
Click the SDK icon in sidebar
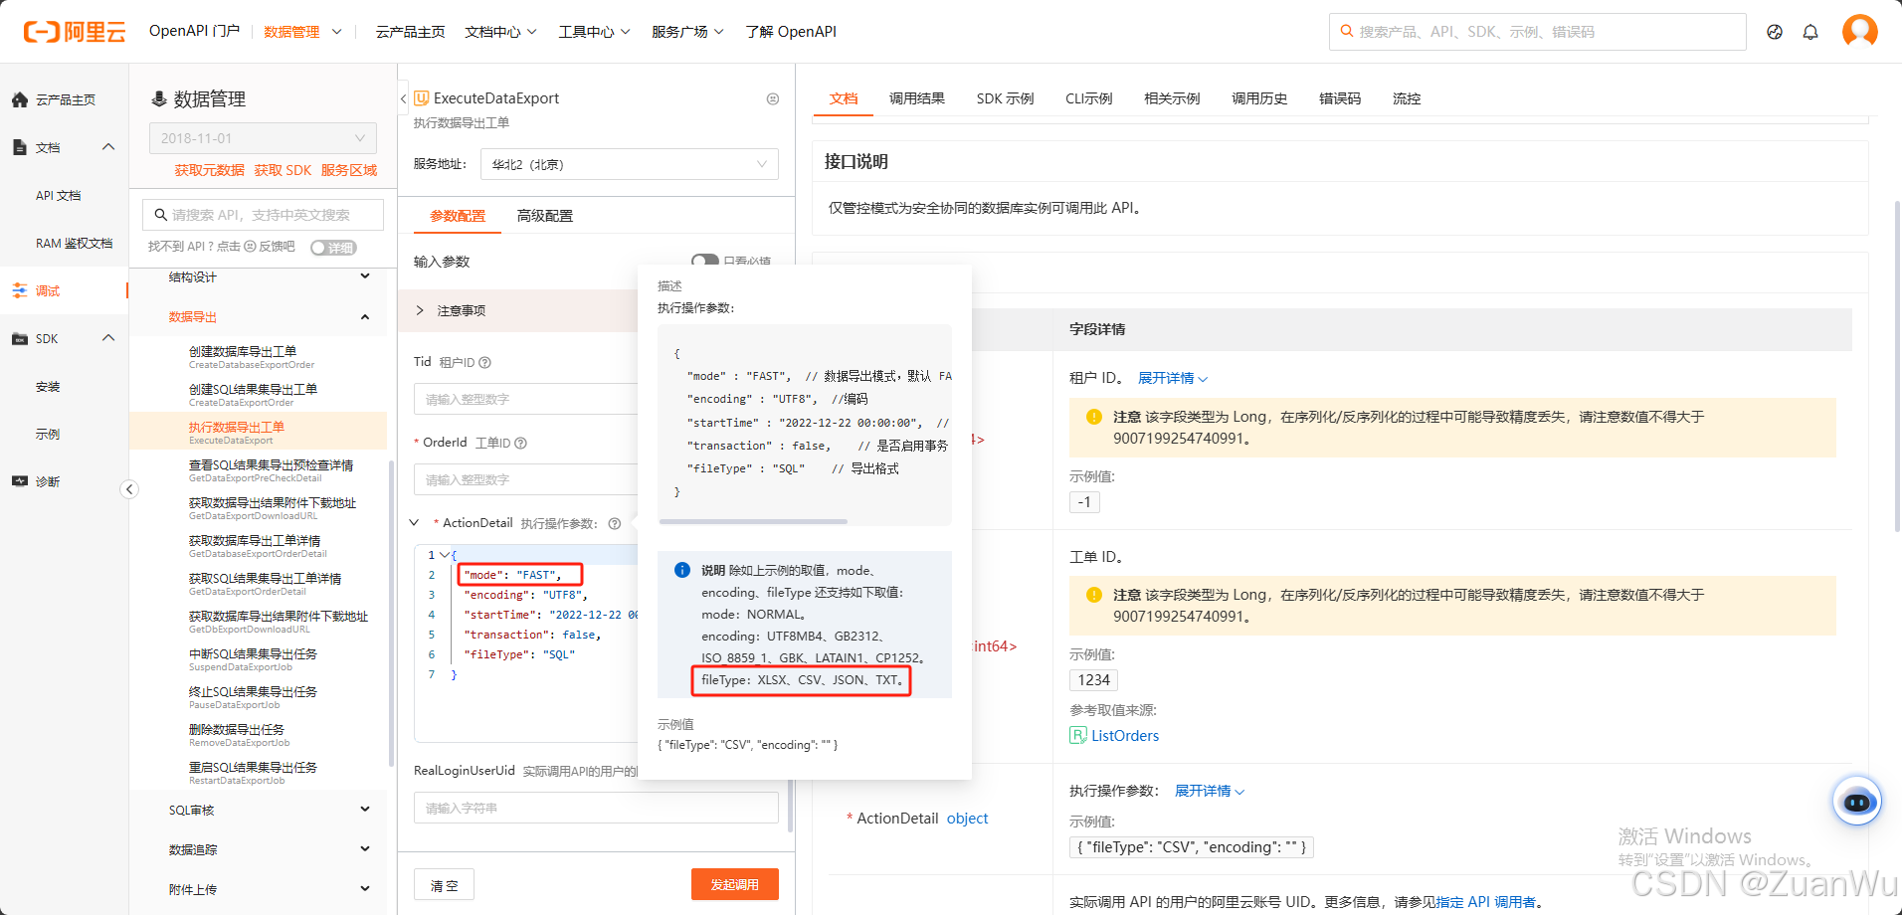coord(20,338)
